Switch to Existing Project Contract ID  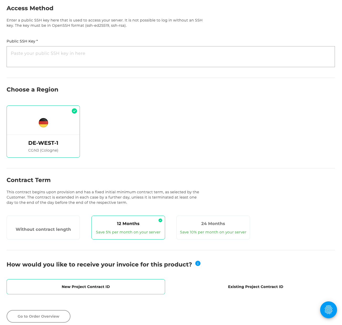[x=256, y=287]
